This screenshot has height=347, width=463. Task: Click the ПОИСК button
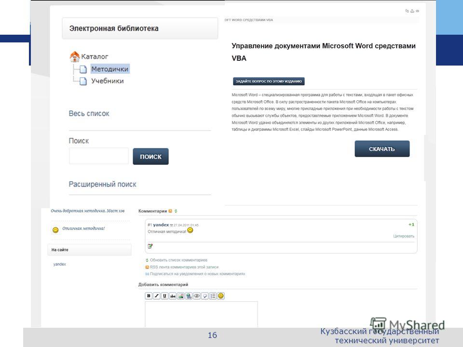(150, 156)
